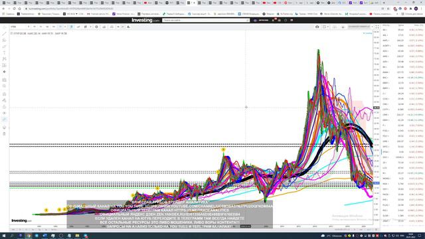Select the BABA row in the watchlist
The width and height of the screenshot is (425, 239).
point(403,72)
